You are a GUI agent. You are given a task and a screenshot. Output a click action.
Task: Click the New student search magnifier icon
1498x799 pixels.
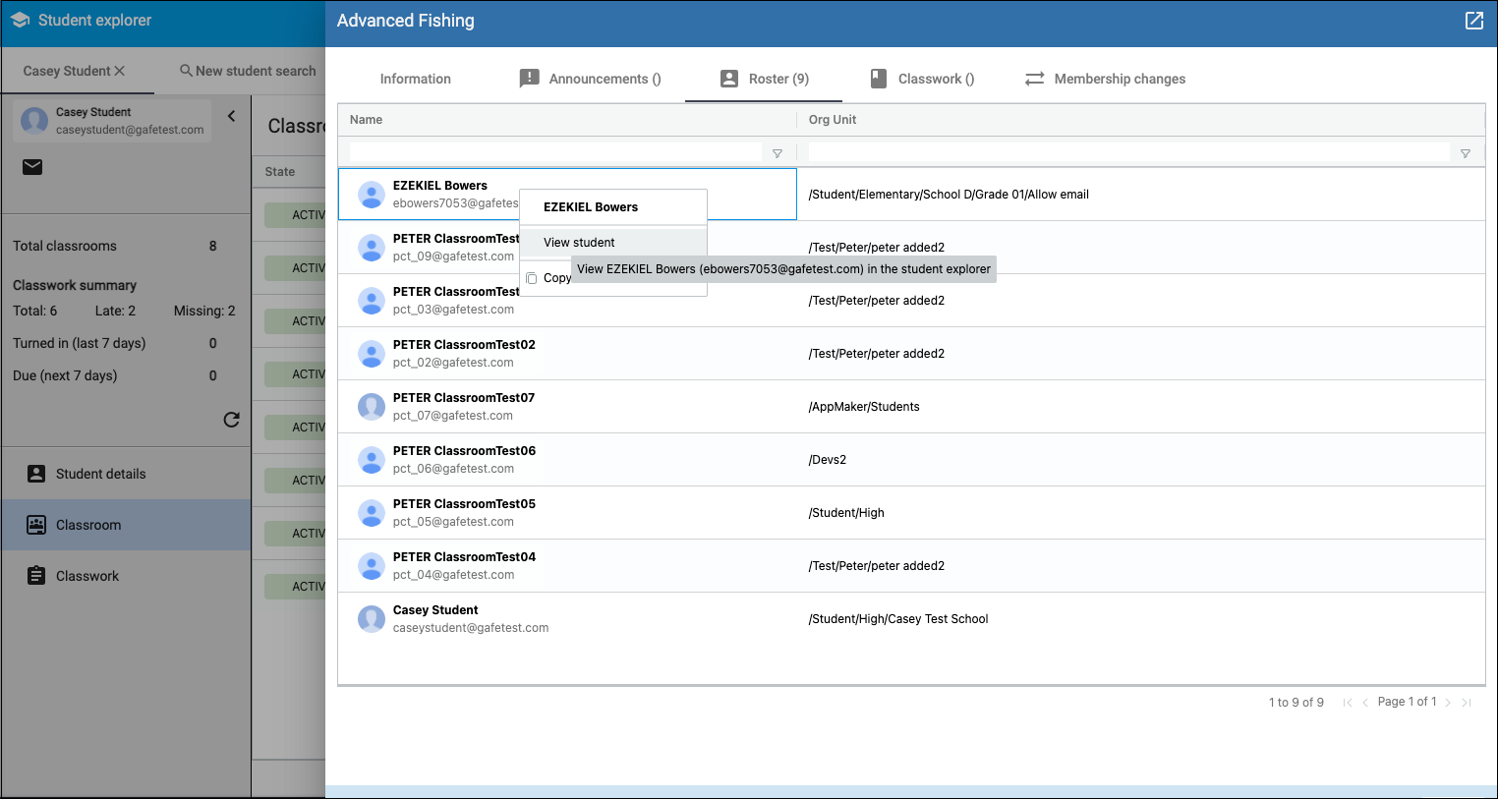point(186,71)
